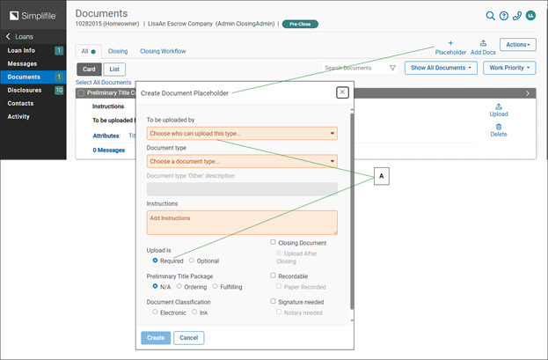Click the Delete trash icon
The width and height of the screenshot is (548, 360).
click(499, 127)
